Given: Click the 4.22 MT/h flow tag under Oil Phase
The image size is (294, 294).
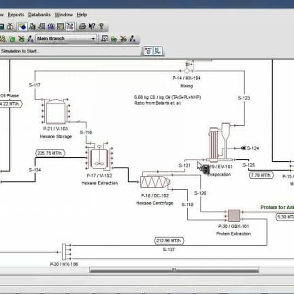Looking at the screenshot, I should 10,104.
